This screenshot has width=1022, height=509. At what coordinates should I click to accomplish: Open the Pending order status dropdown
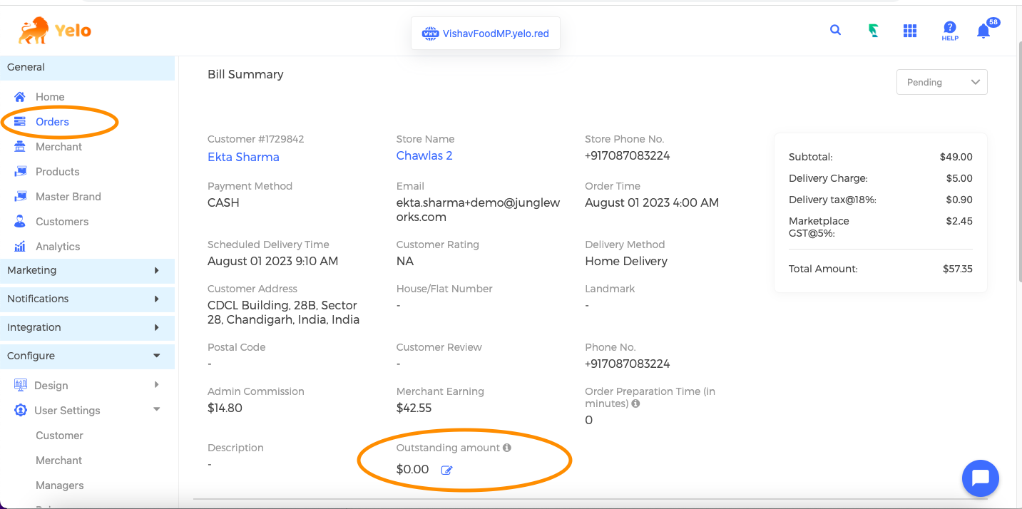point(941,82)
